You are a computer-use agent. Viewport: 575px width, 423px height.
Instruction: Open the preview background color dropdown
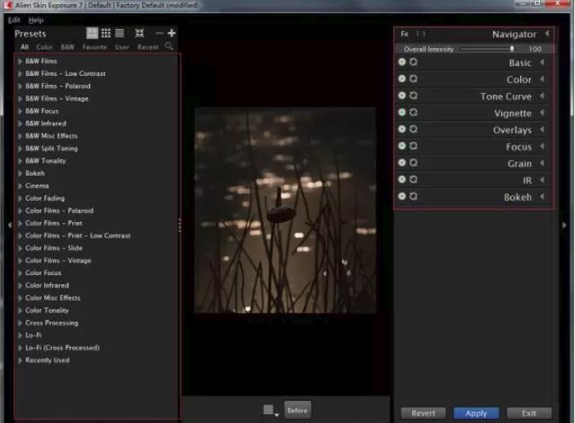click(x=271, y=411)
